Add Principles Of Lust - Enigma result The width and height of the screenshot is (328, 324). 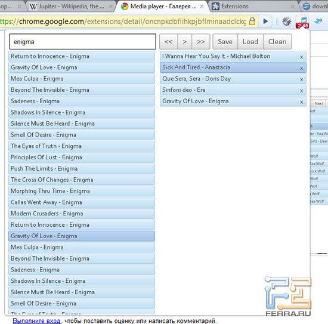click(x=82, y=158)
